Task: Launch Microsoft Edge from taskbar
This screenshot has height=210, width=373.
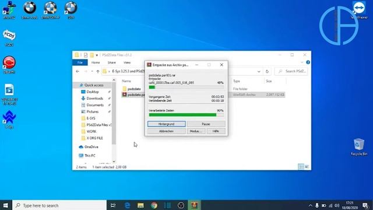Action: [127, 205]
